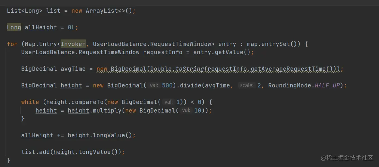379x167 pixels.
Task: Click the multiply method call
Action: [107, 111]
